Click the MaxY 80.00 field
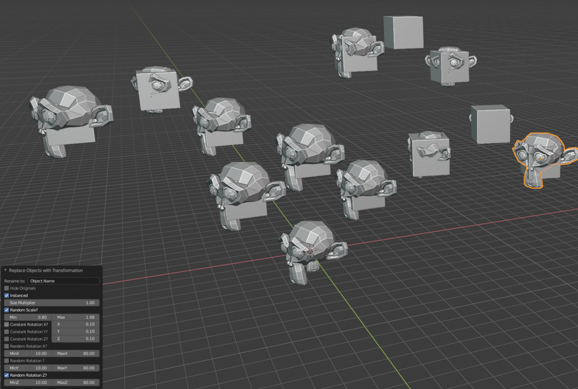The width and height of the screenshot is (578, 389). click(x=75, y=368)
